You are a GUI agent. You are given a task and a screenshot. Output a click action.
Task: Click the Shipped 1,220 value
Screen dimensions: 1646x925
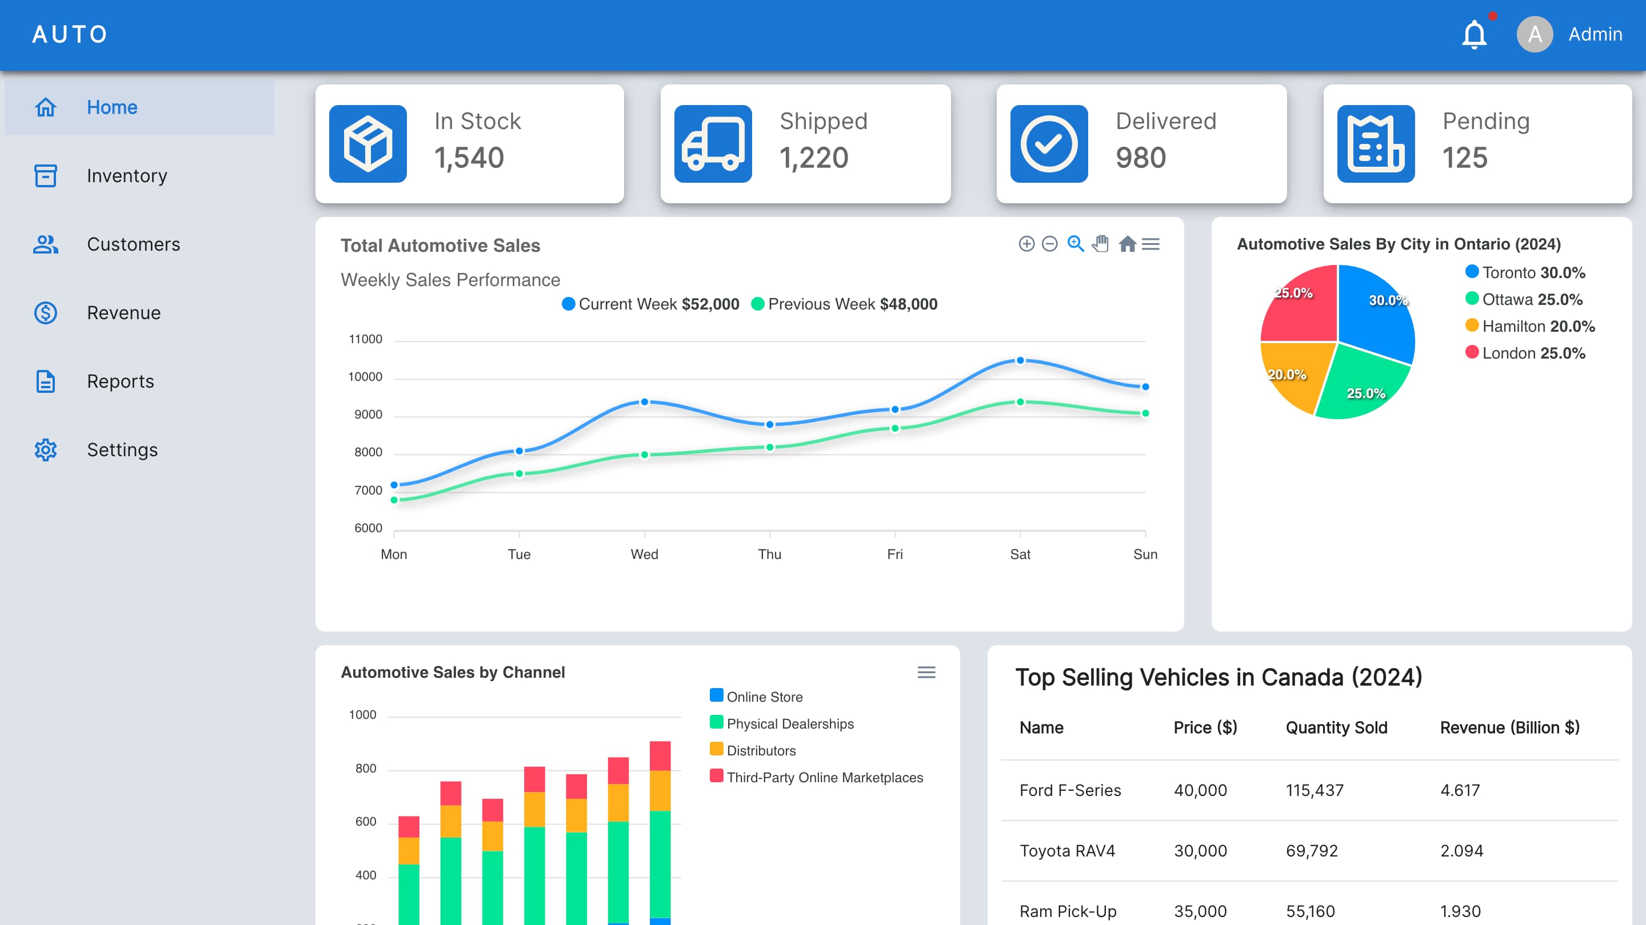click(814, 158)
